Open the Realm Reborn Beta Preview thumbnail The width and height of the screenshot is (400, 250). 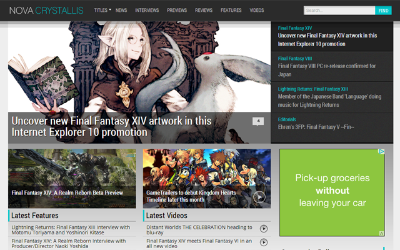point(72,178)
